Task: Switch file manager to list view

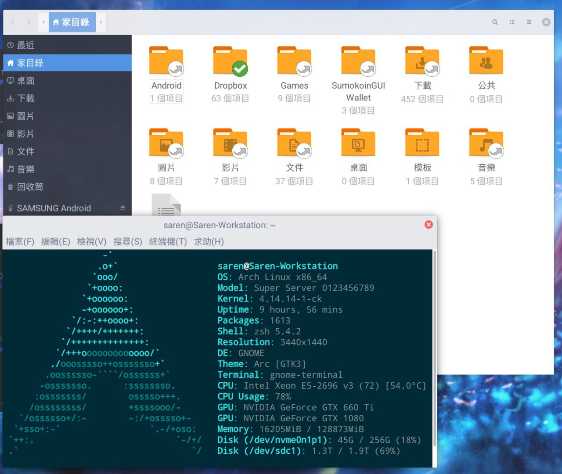Action: point(512,22)
